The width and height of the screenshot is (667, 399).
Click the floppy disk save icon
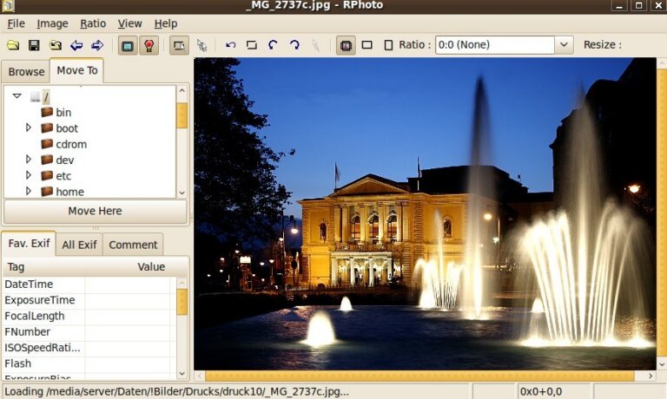pos(34,45)
